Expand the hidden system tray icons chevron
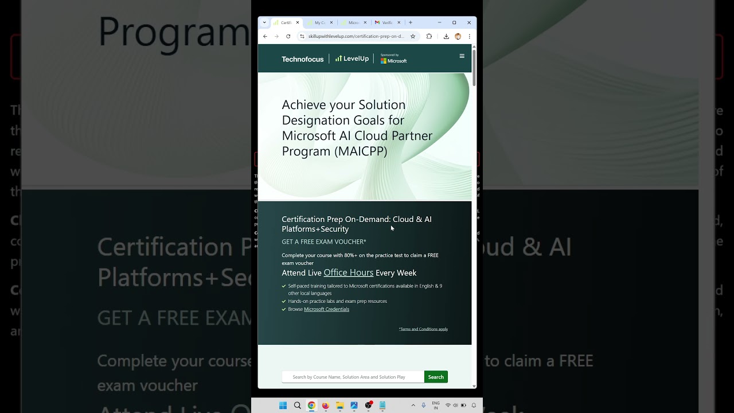Image resolution: width=734 pixels, height=413 pixels. coord(413,406)
